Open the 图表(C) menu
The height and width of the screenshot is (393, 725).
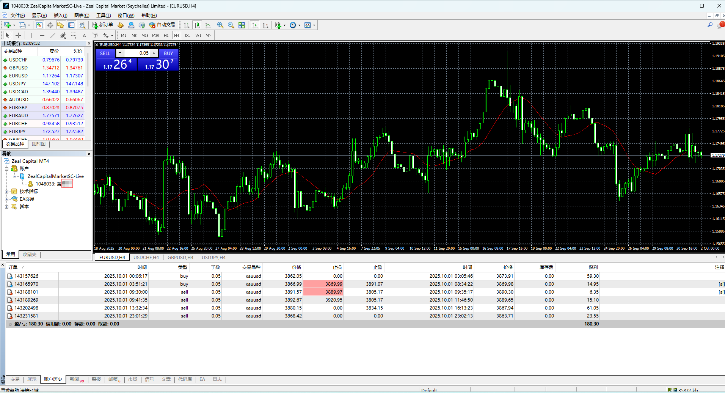tap(82, 16)
